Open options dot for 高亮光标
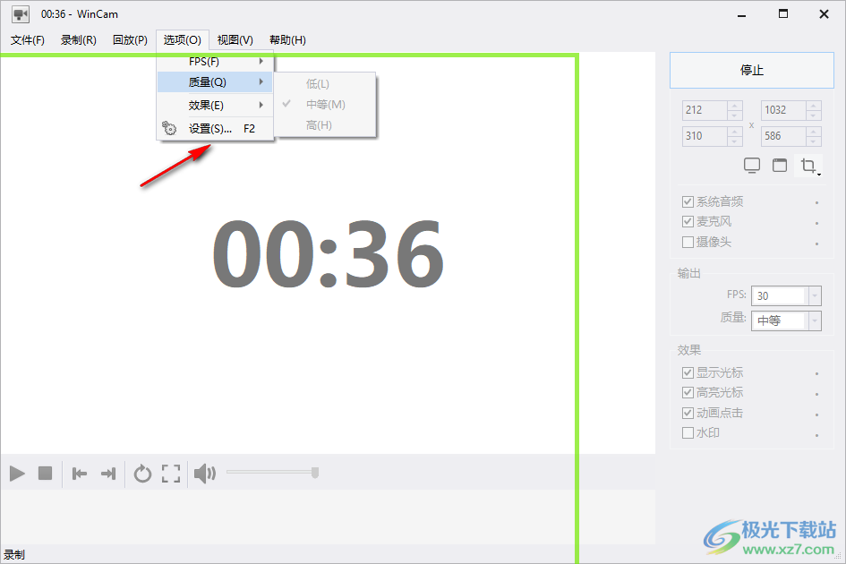 point(816,394)
